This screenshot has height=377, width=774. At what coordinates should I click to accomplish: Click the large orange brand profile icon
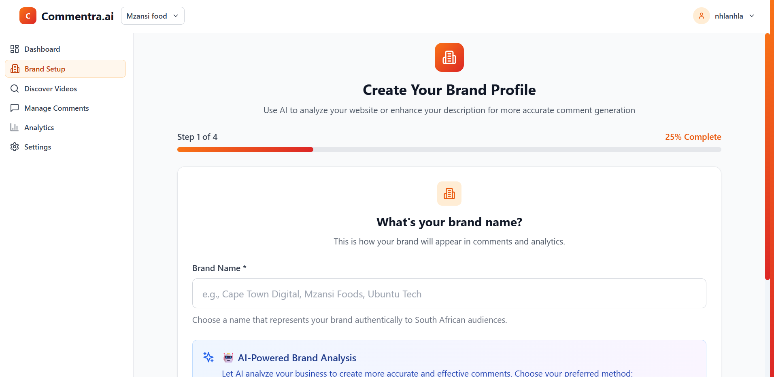click(x=449, y=57)
